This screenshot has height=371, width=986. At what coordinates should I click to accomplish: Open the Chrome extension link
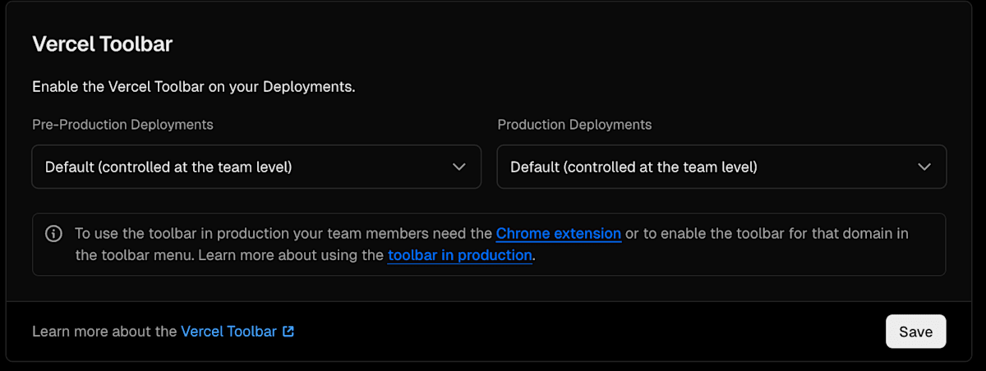pos(558,234)
